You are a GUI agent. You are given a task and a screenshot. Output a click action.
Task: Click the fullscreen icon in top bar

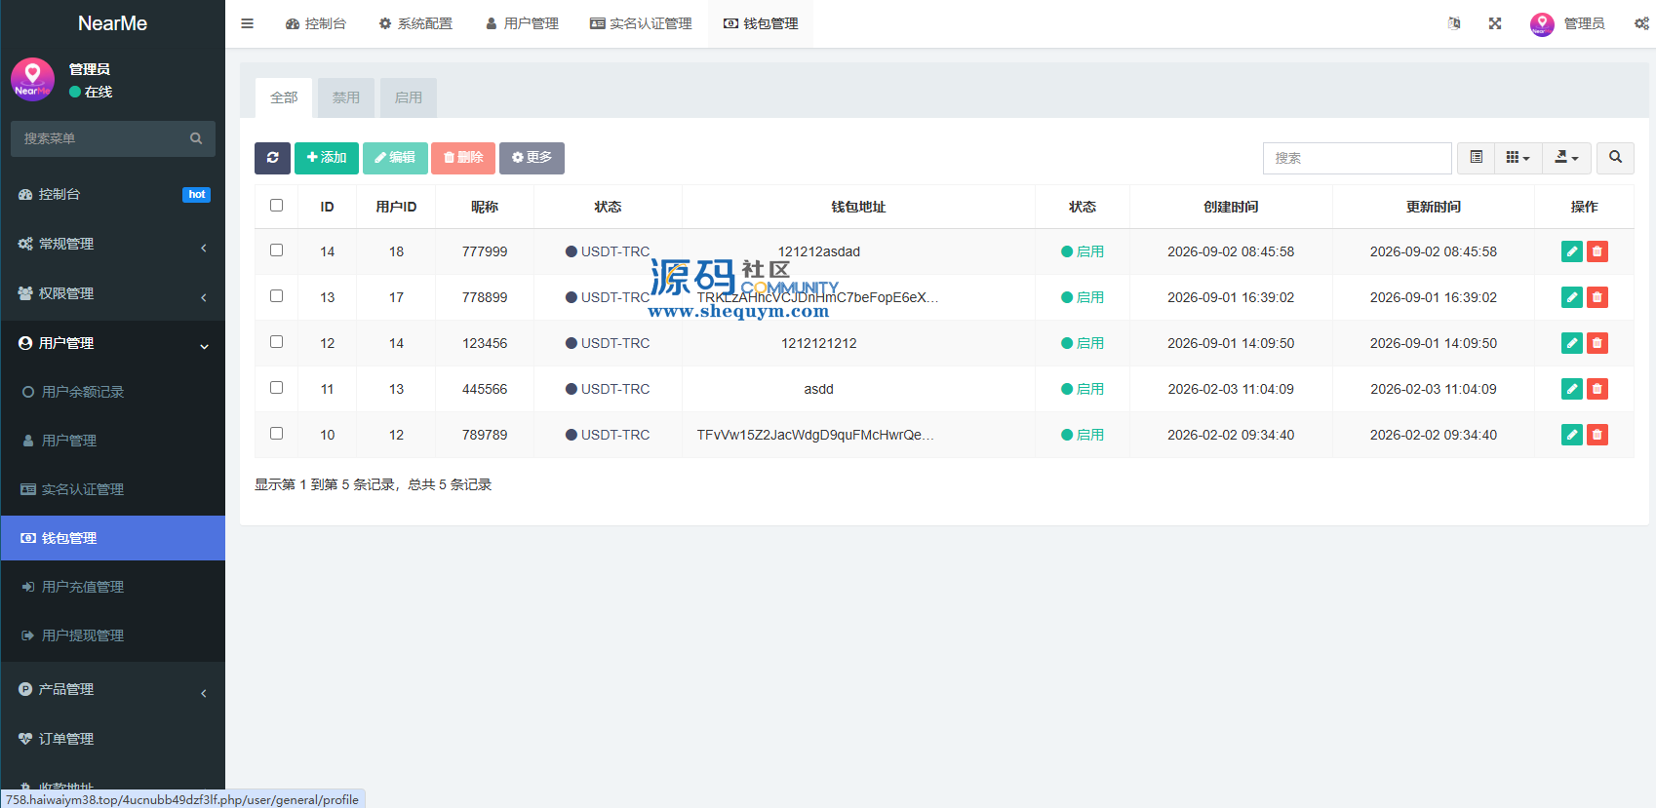(x=1495, y=23)
